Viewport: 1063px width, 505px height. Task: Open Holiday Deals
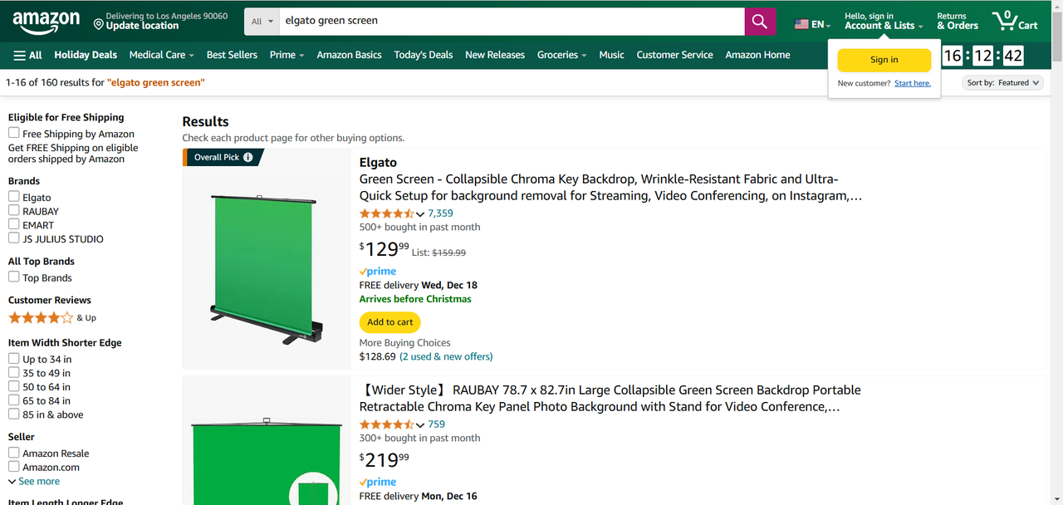[x=86, y=55]
